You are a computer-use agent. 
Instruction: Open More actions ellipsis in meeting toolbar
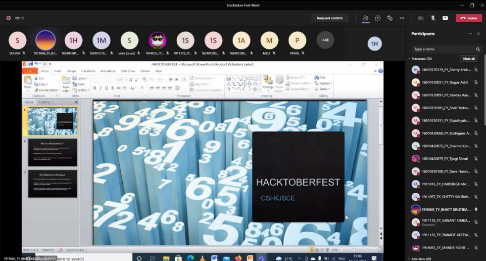tap(402, 18)
